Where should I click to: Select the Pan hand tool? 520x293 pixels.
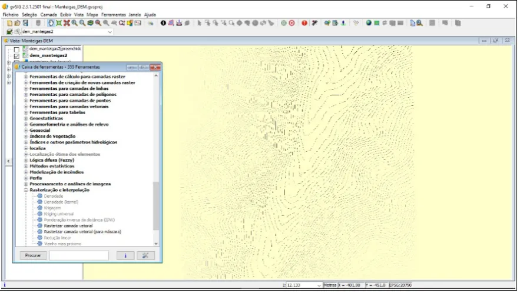pos(51,23)
